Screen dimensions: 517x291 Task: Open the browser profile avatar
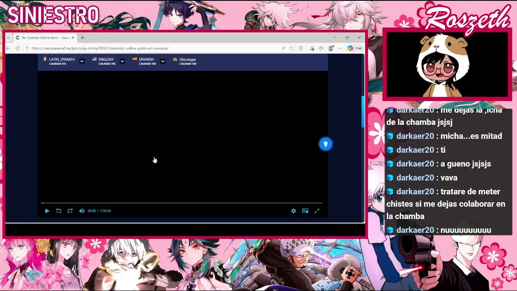point(331,48)
